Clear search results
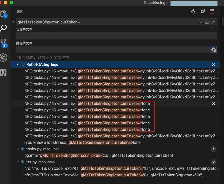 pos(212,11)
